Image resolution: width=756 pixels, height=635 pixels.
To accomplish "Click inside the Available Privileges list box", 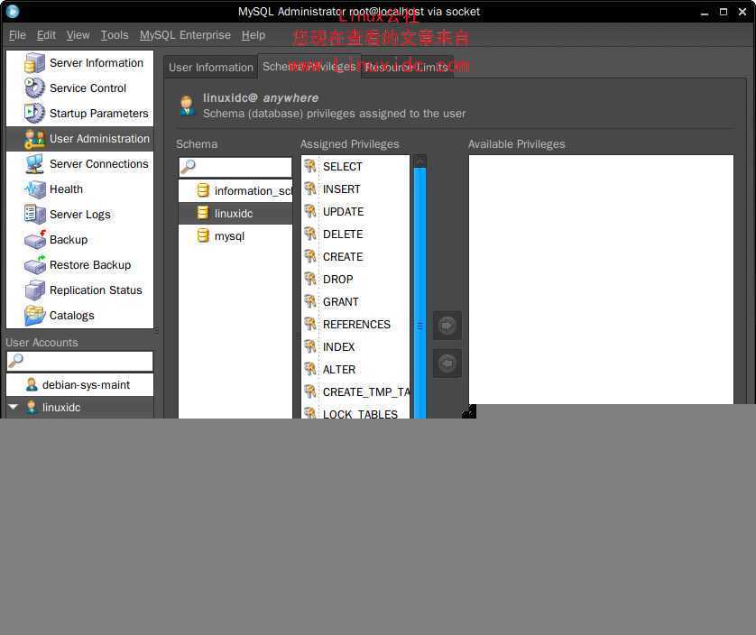I will [x=601, y=280].
